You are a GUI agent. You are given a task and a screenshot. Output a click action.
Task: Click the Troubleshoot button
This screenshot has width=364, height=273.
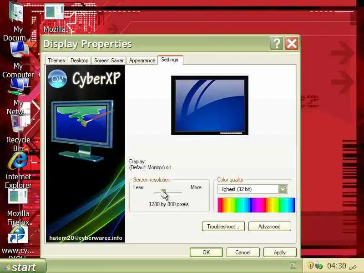pyautogui.click(x=223, y=226)
